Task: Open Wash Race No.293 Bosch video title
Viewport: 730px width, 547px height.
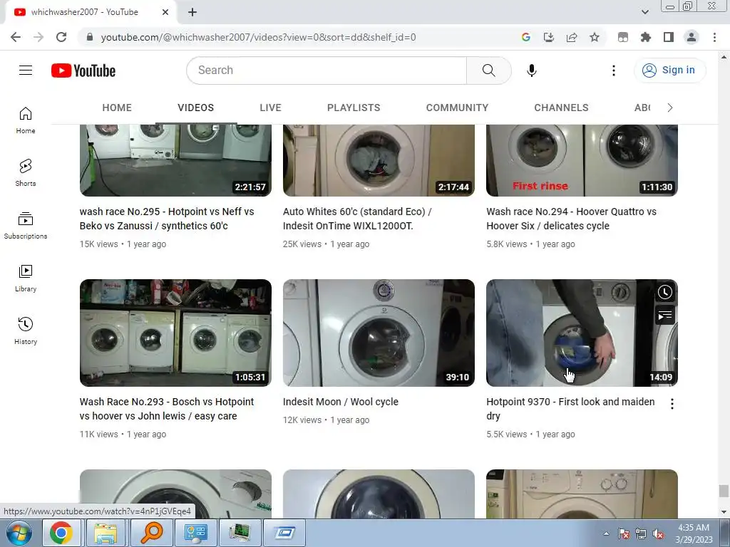Action: tap(167, 409)
